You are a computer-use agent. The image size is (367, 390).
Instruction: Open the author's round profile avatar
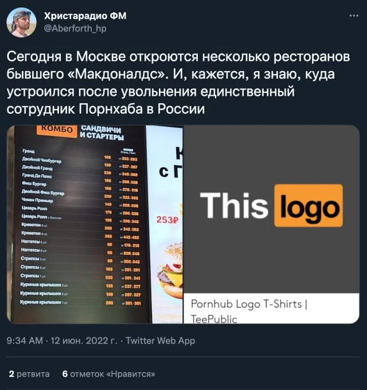point(21,22)
